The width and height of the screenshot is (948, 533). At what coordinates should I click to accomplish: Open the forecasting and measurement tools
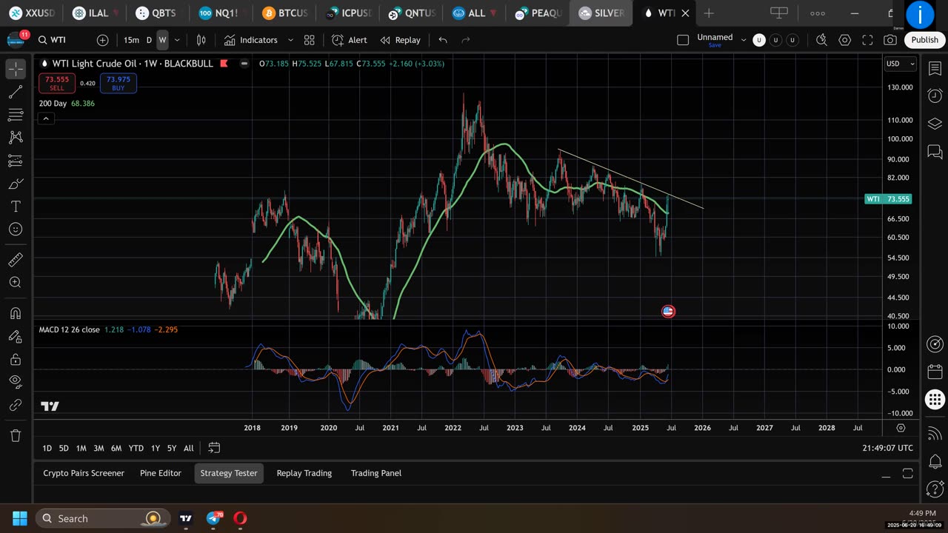pyautogui.click(x=16, y=161)
